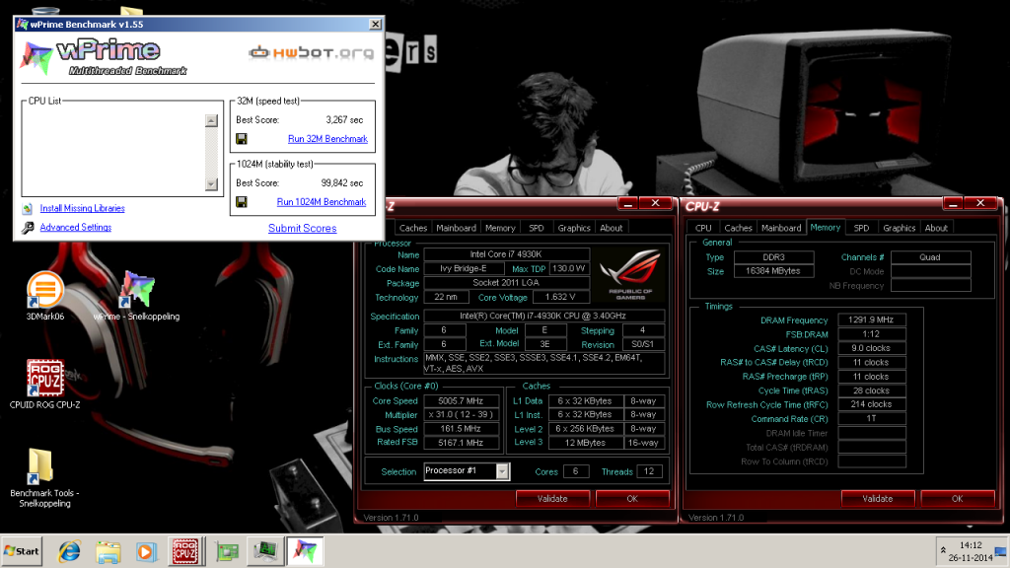Open Windows Media Player from the taskbar
Viewport: 1010px width, 568px height.
(x=146, y=551)
